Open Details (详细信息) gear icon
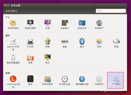Screen dimensions: 131x95 tap(99, 79)
